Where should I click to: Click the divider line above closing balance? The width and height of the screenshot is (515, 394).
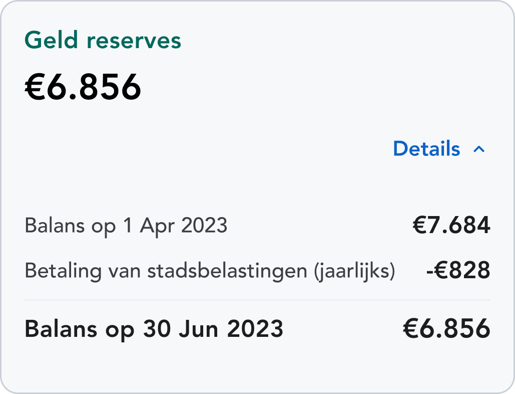point(257,300)
